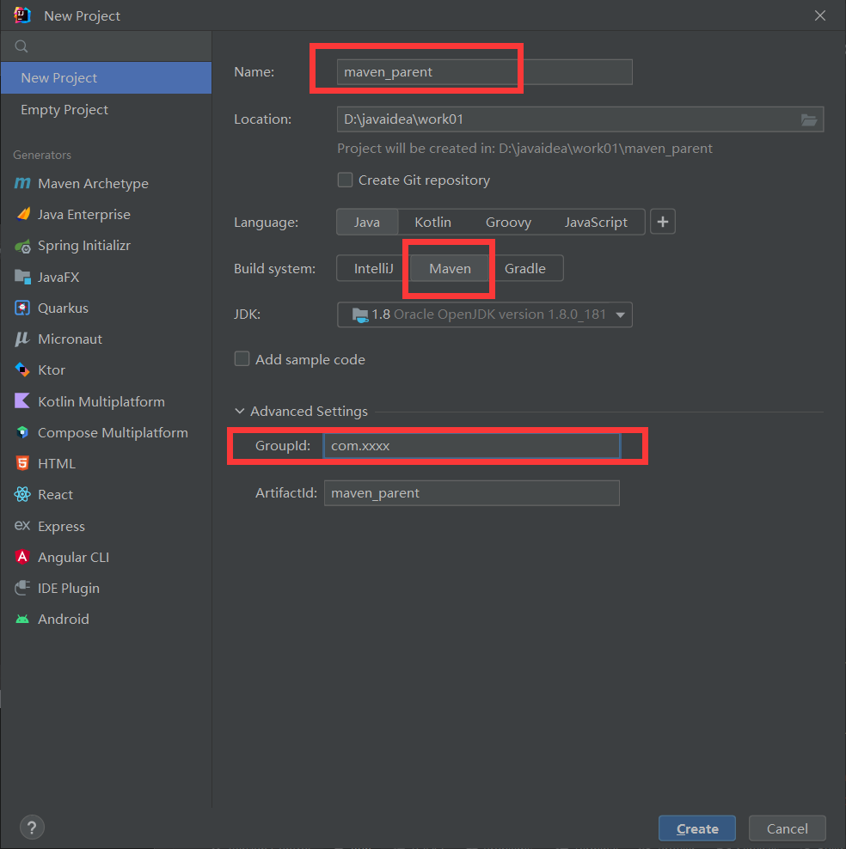
Task: Enable Create Git repository checkbox
Action: [x=346, y=180]
